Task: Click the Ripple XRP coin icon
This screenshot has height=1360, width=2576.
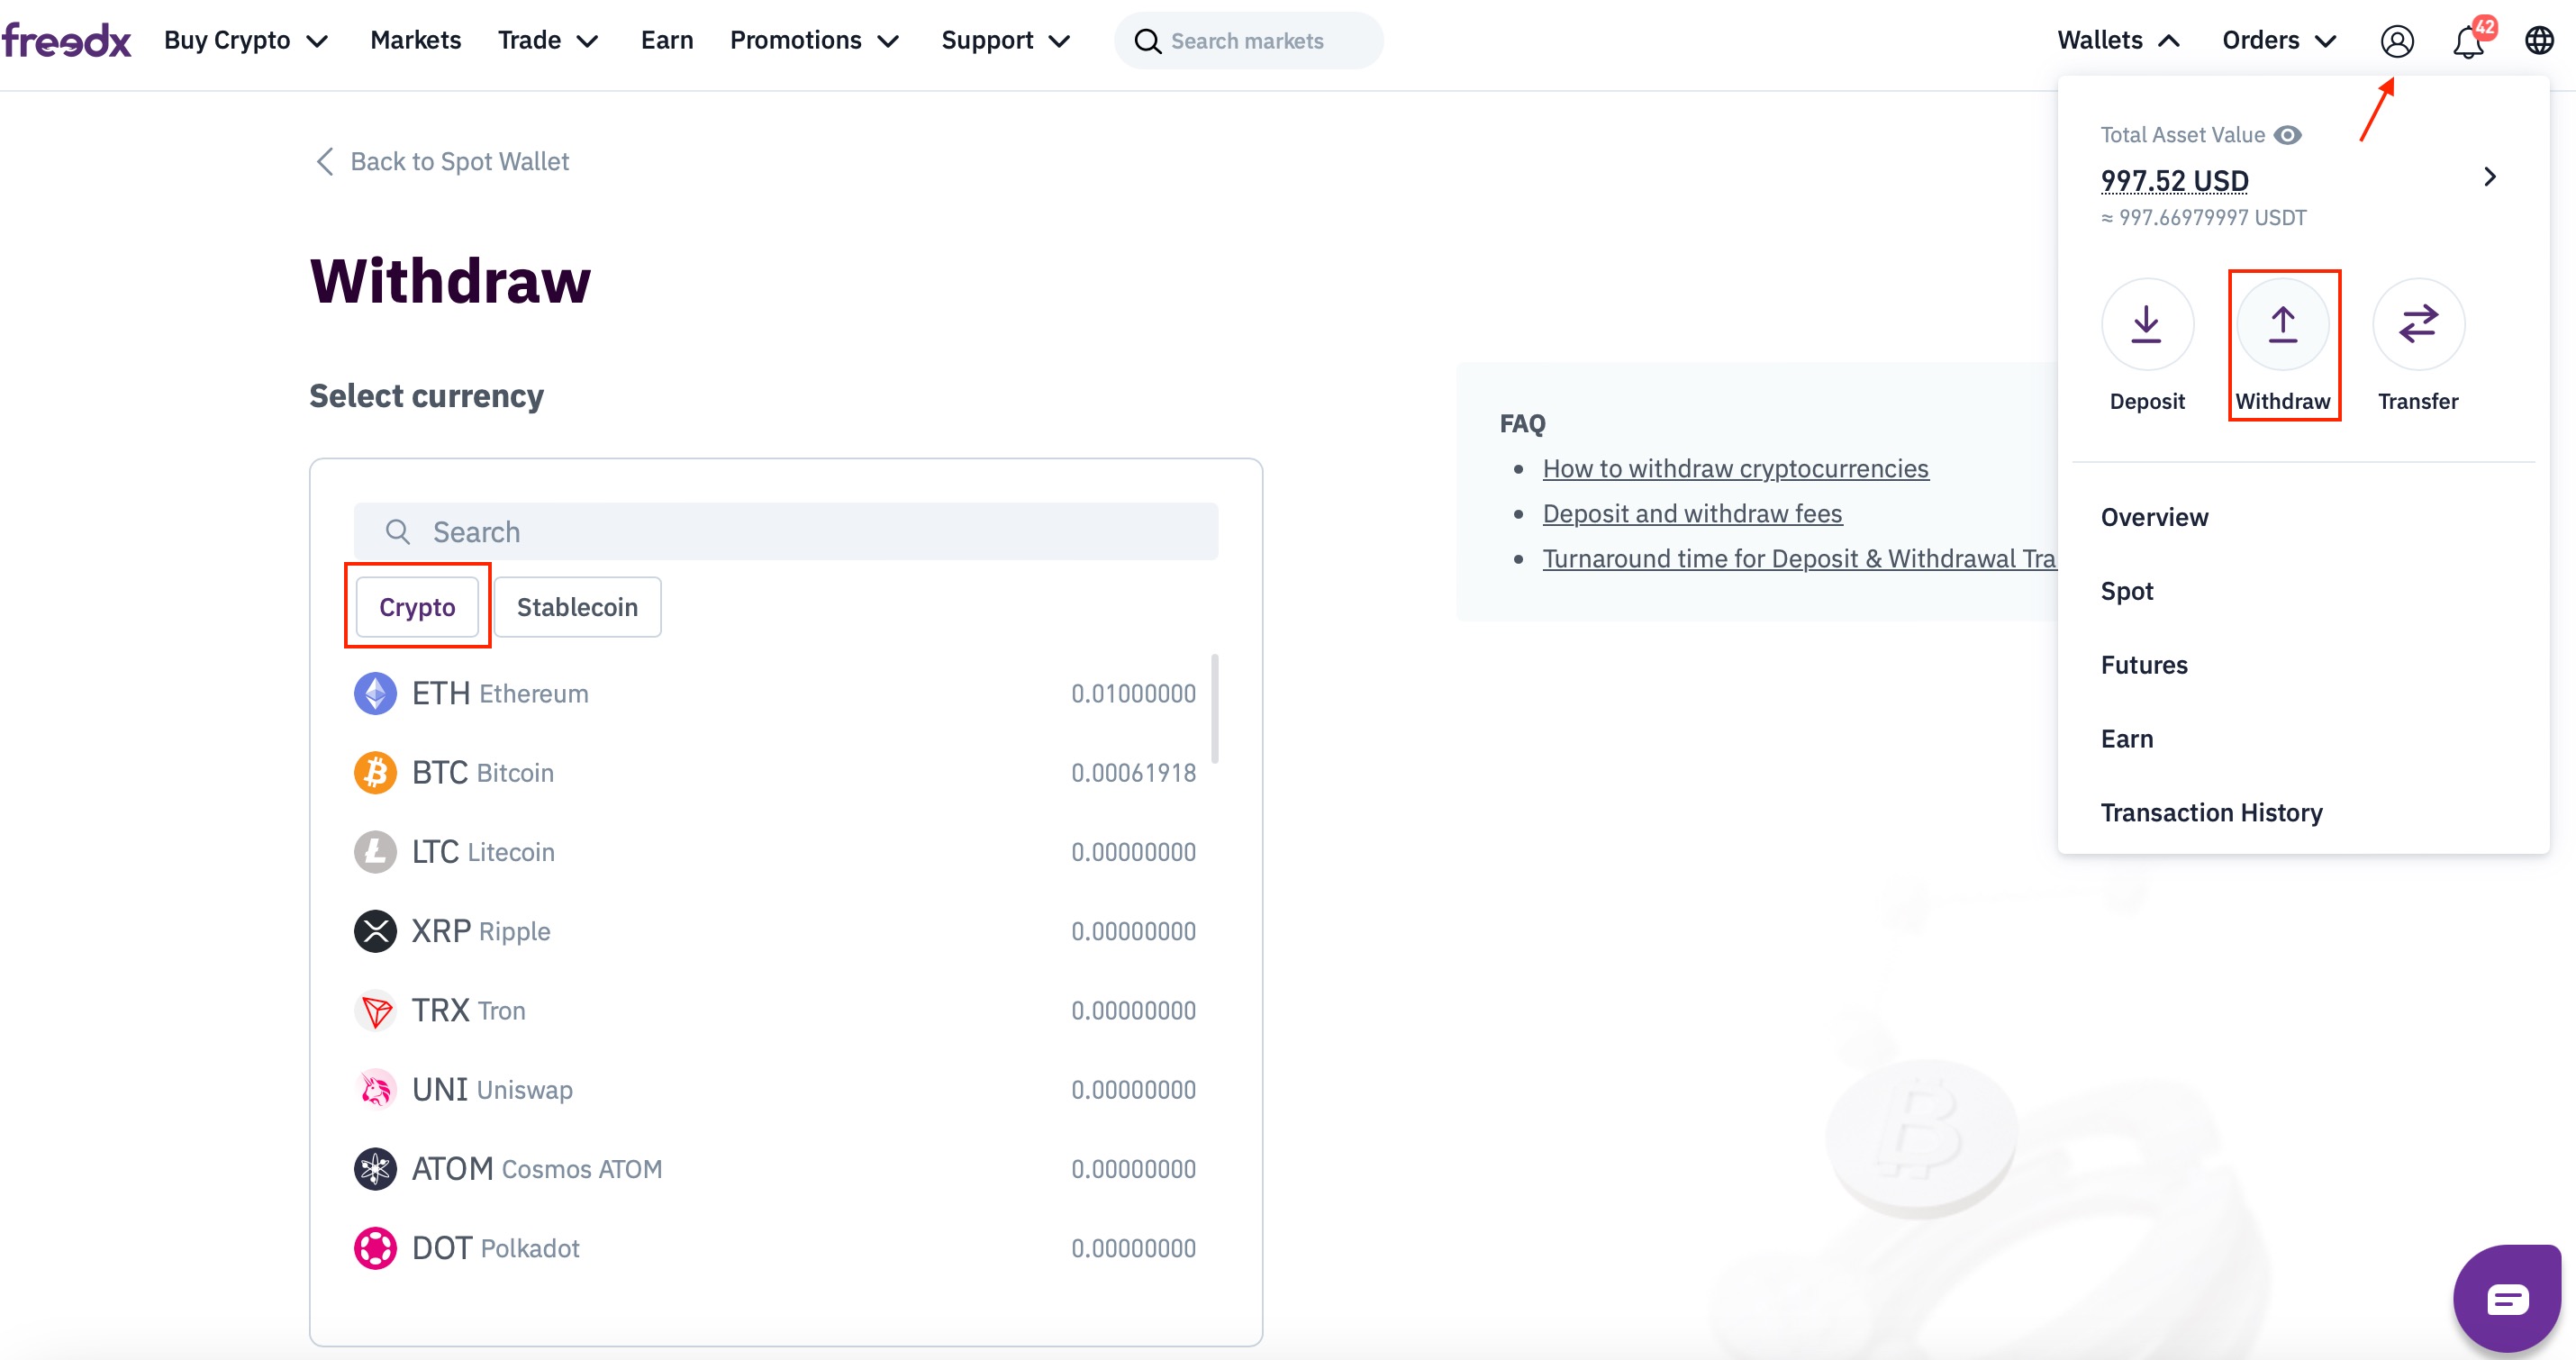Action: pyautogui.click(x=375, y=931)
